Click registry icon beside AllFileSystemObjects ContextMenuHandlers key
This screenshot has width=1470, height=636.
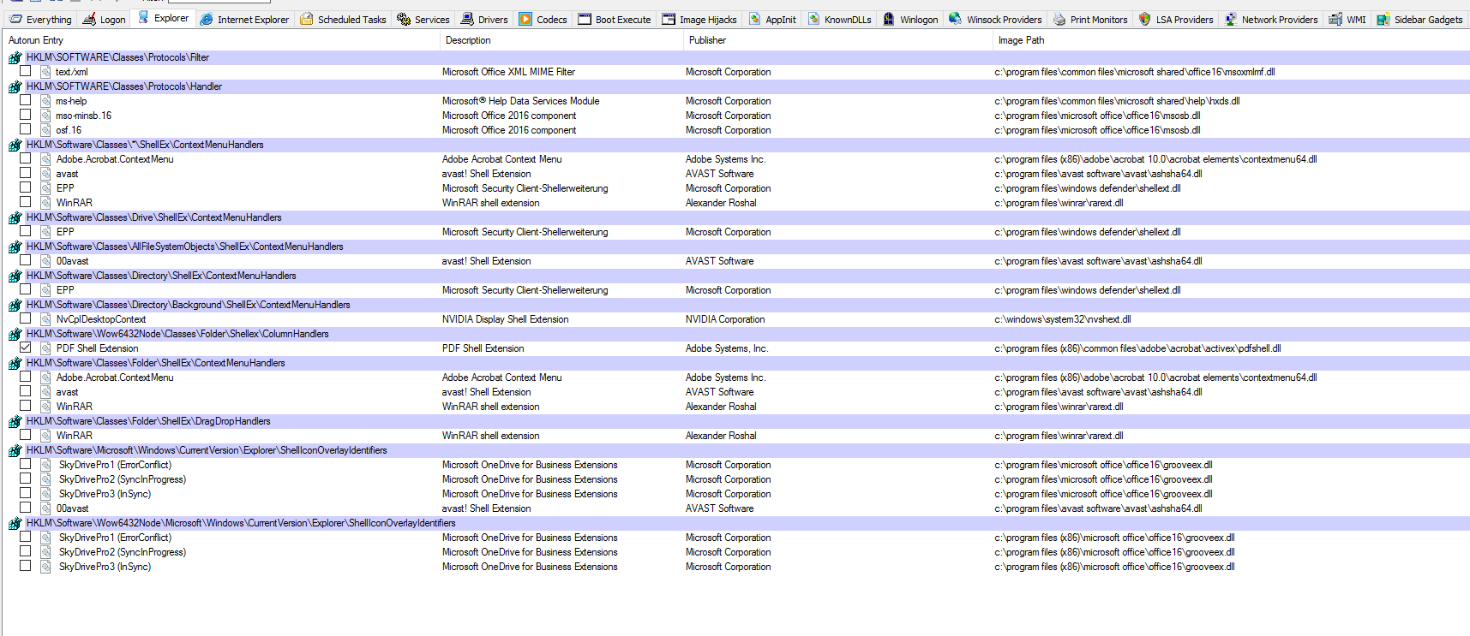pyautogui.click(x=15, y=247)
